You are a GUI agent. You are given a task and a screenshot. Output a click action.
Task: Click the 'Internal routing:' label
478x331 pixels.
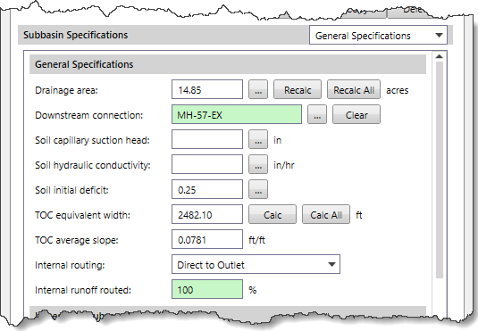coord(70,265)
